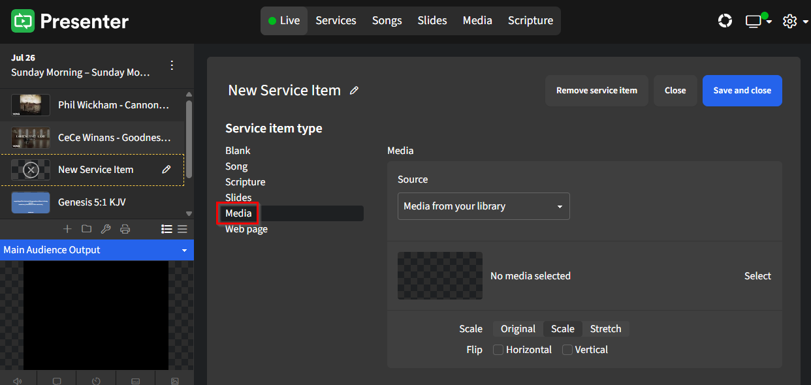The width and height of the screenshot is (811, 385).
Task: Click the message bubble icon below preview
Action: tap(57, 380)
